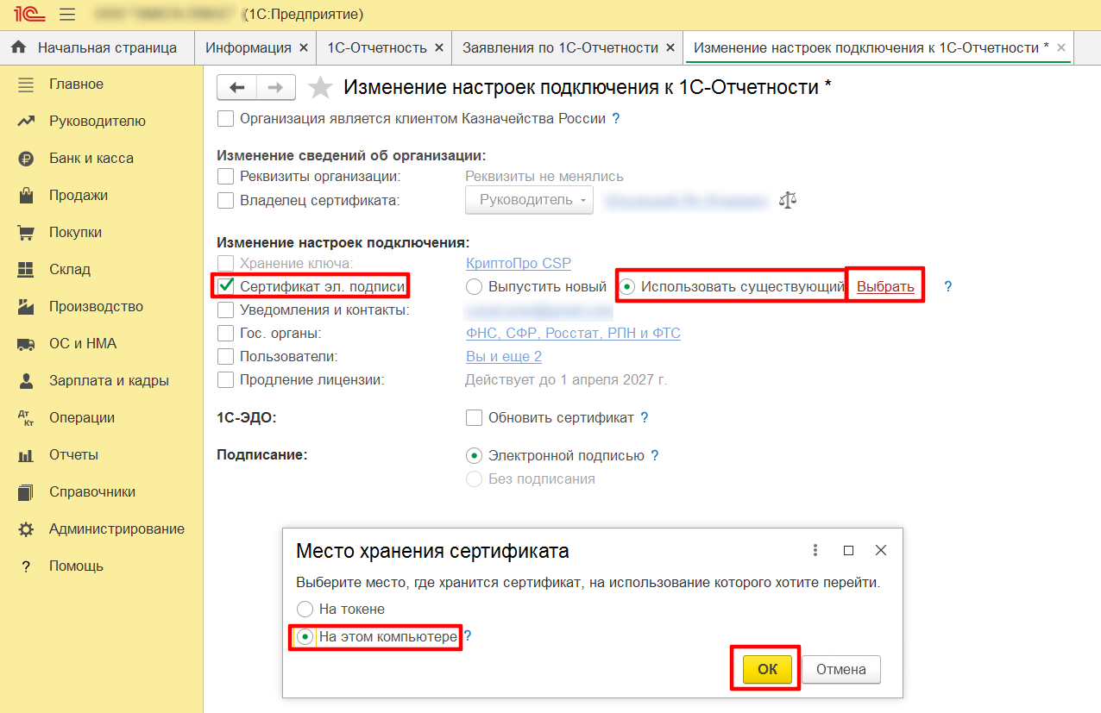Screen dimensions: 1101x713
Task: Close the Изменение настроек подключения tab
Action: [x=1061, y=47]
